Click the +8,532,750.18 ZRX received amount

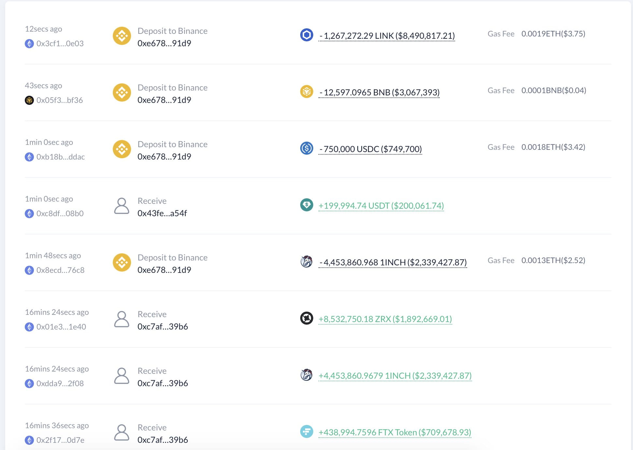click(385, 319)
